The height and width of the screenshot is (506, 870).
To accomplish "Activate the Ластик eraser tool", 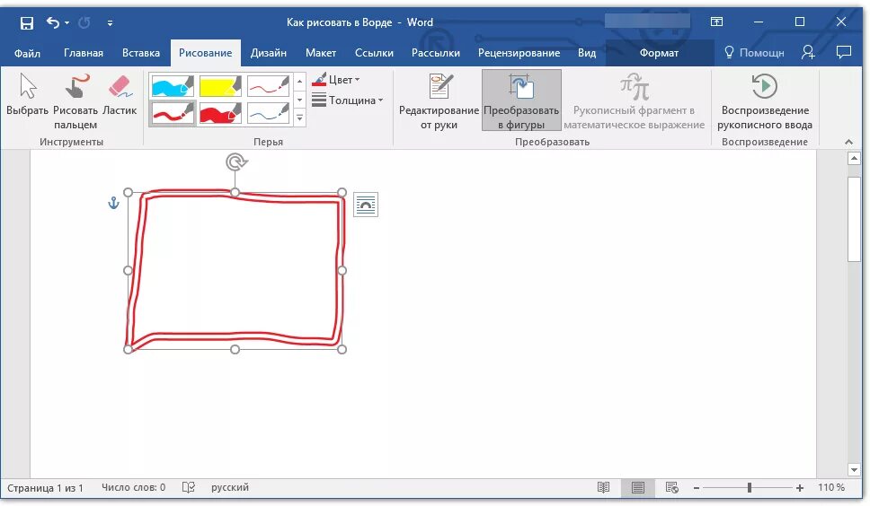I will pos(120,95).
